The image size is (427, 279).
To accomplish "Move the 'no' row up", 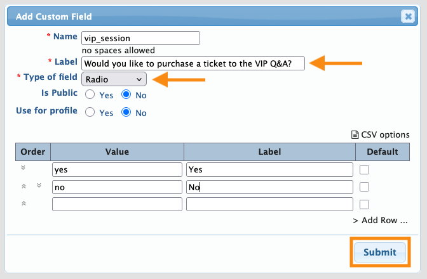I will (x=24, y=186).
